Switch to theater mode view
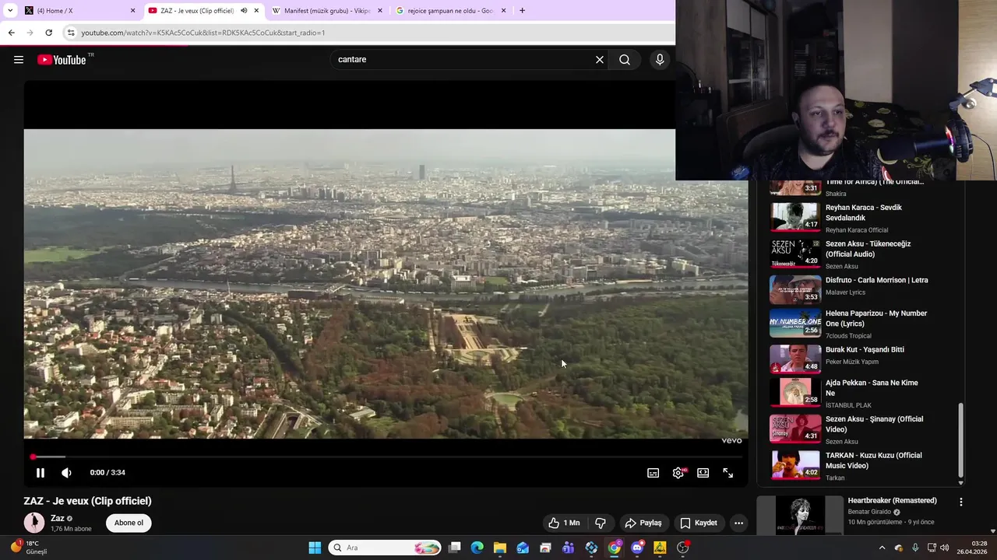The height and width of the screenshot is (560, 997). 703,473
